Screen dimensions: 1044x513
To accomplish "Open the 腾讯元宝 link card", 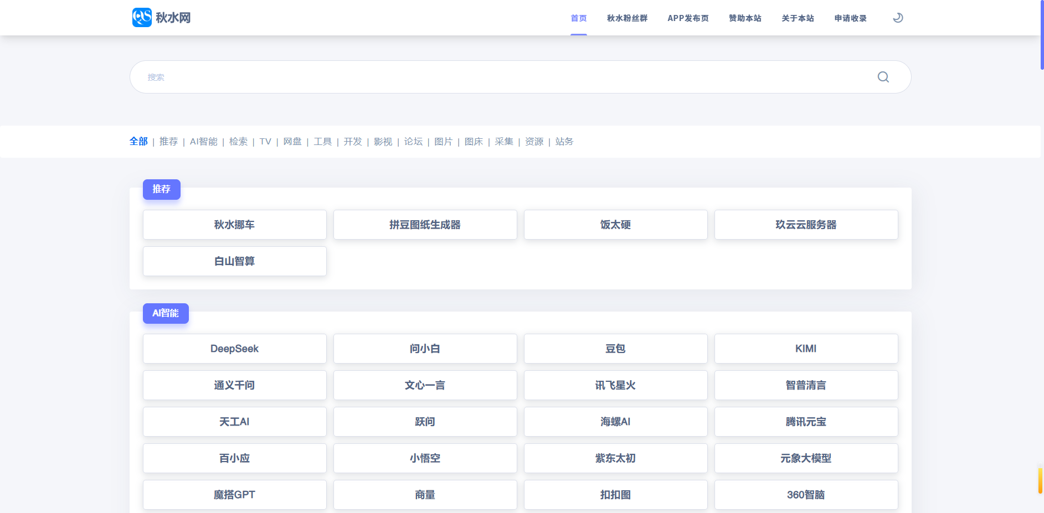I will (806, 422).
